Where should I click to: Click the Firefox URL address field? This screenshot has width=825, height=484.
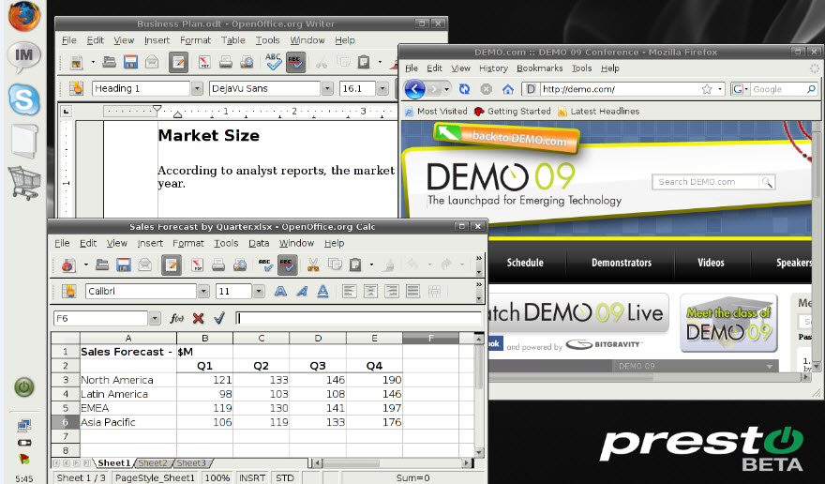[619, 89]
